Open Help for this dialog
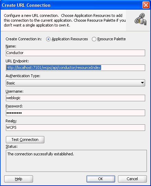151x186 pixels. pos(19,179)
